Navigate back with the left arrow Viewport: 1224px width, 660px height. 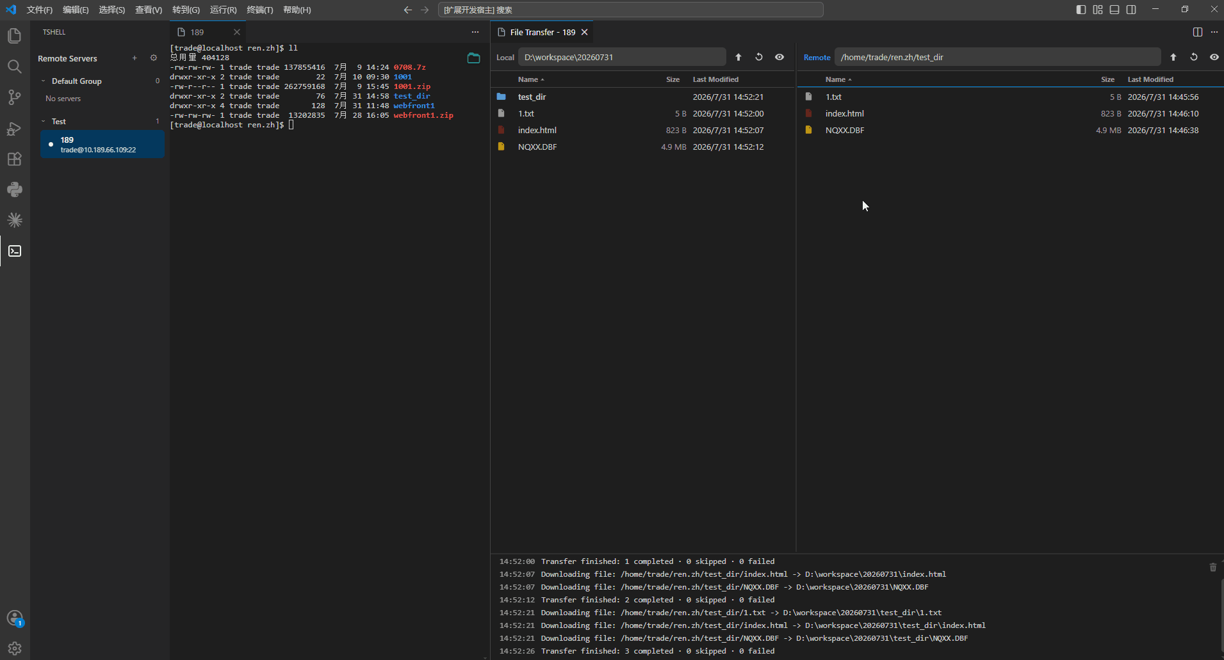[408, 10]
